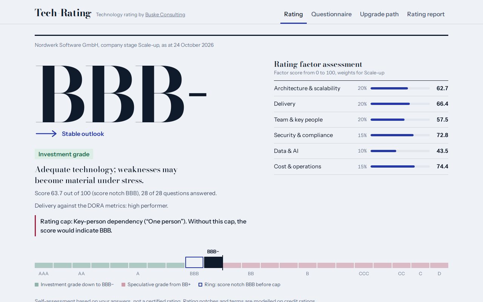Click the ring legend square icon
Viewport: 483px width, 302px height.
(x=200, y=285)
